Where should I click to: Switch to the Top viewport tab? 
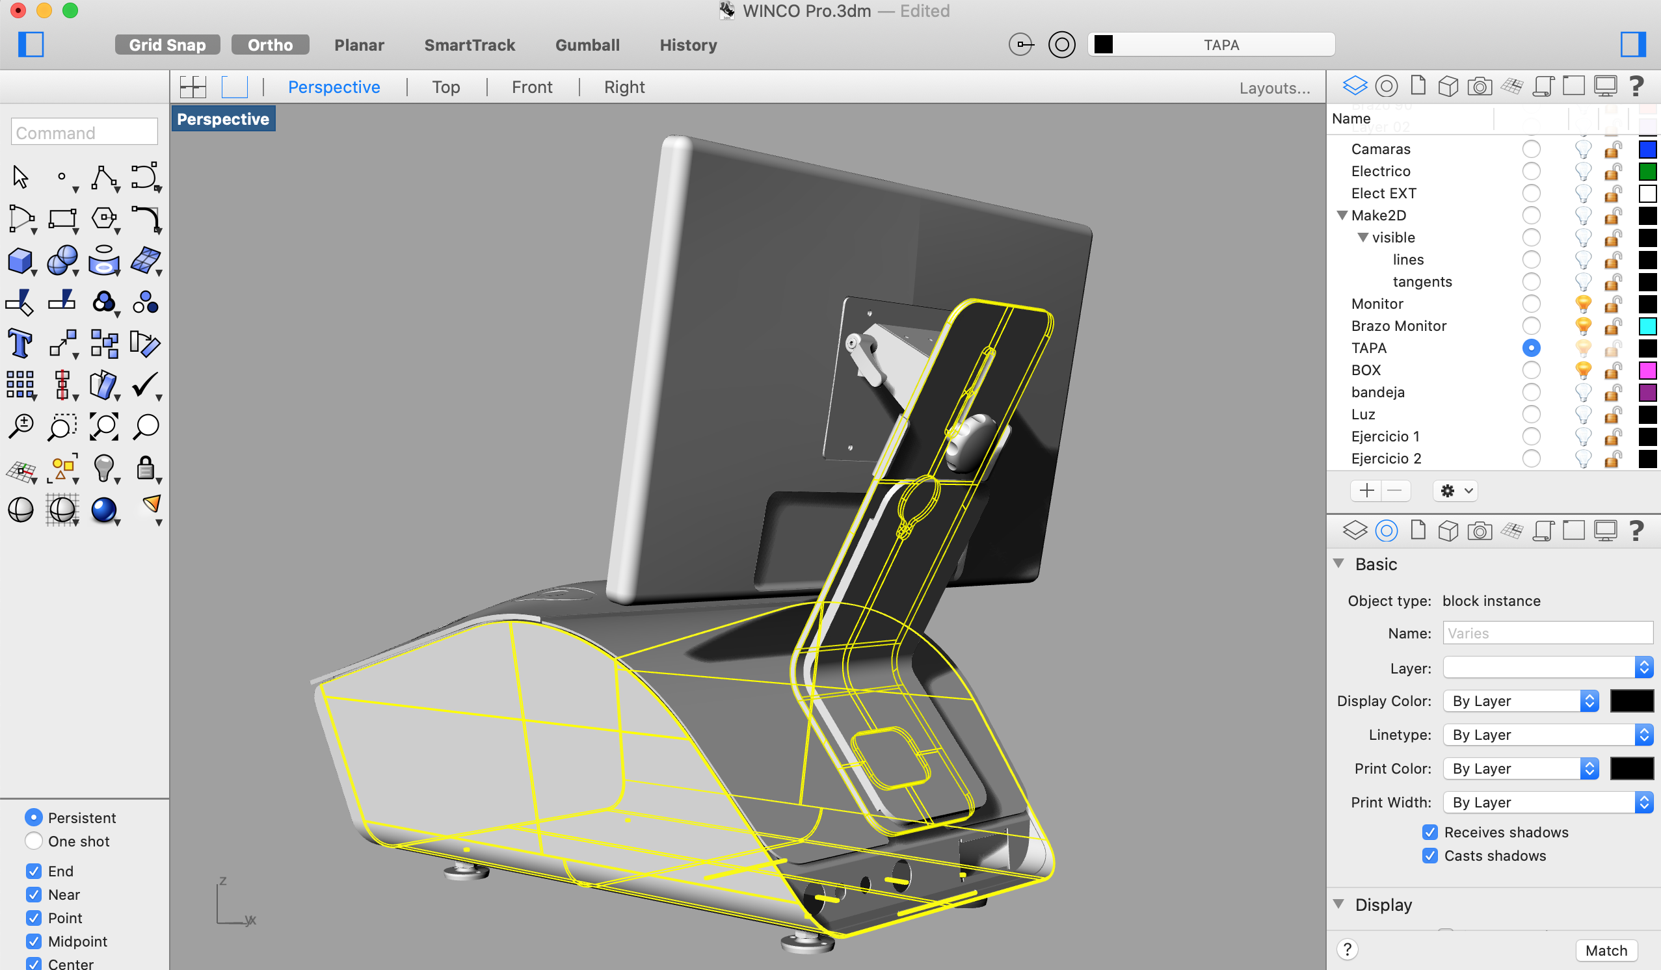coord(445,87)
